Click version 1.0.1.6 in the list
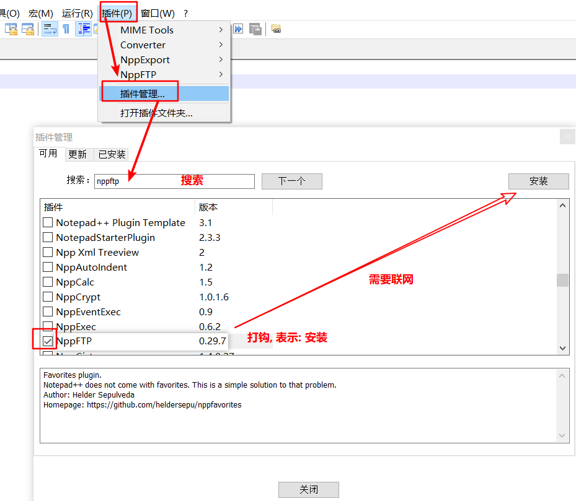This screenshot has height=501, width=576. click(x=214, y=297)
